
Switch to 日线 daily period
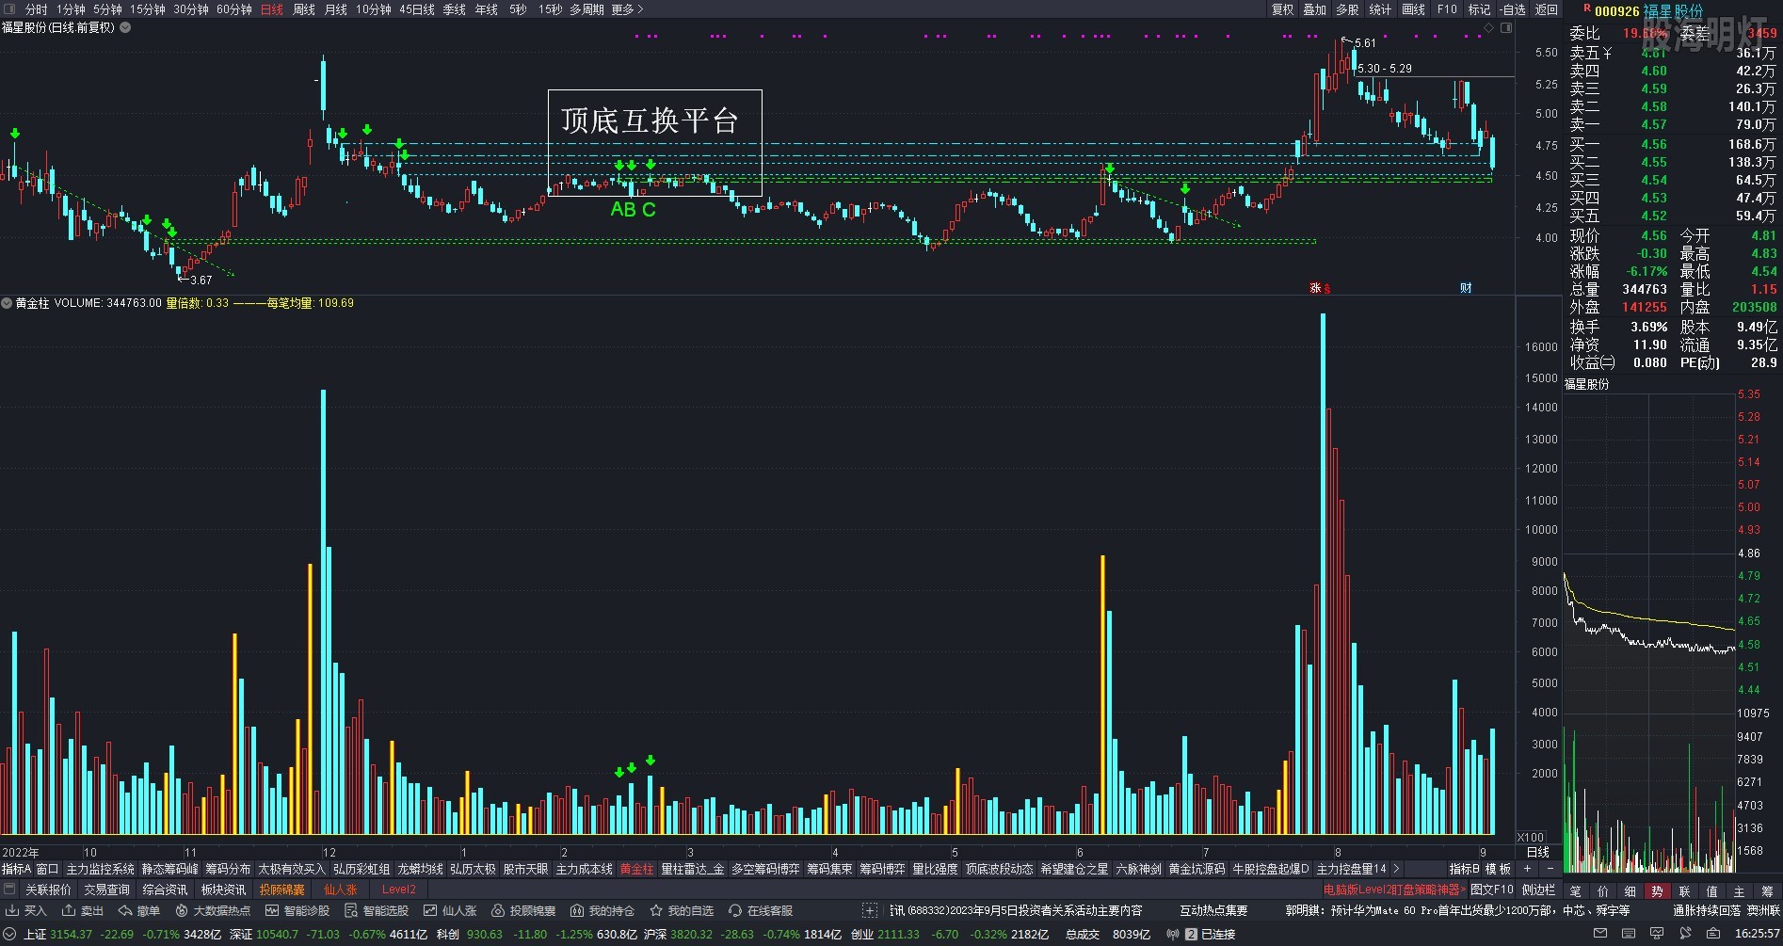[x=271, y=9]
